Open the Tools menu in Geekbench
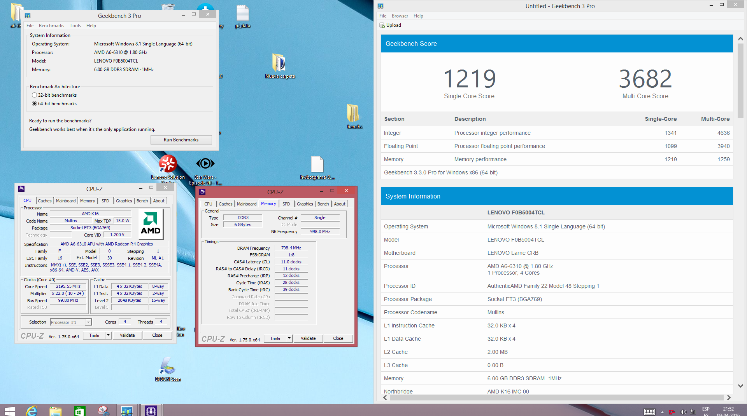Image resolution: width=747 pixels, height=416 pixels. coord(75,26)
